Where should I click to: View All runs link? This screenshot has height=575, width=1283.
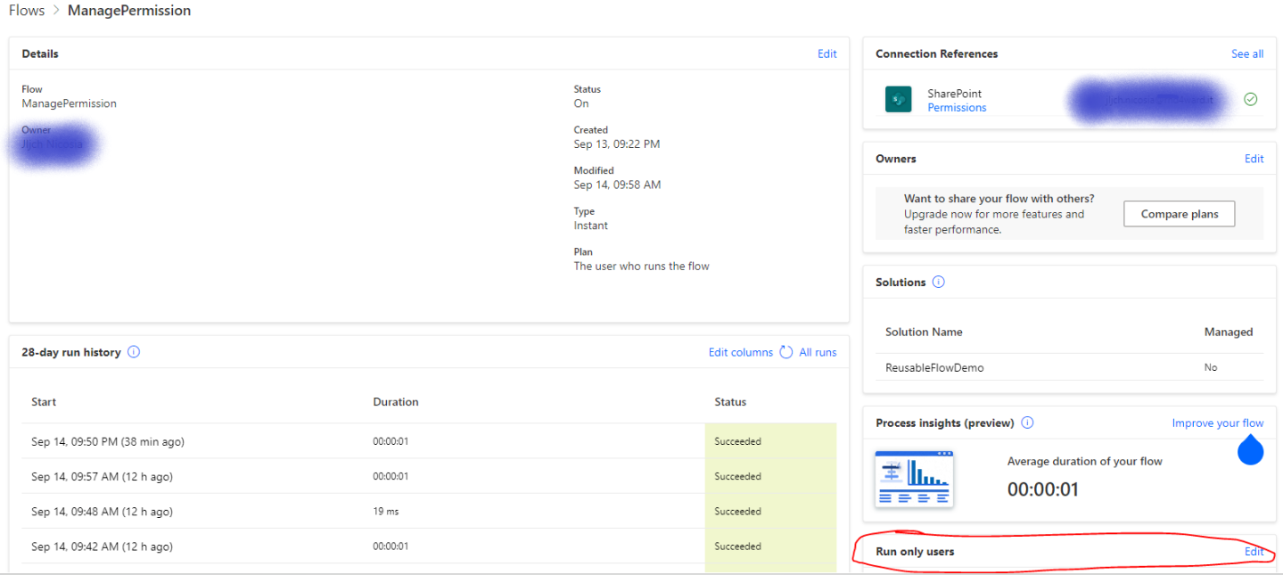click(x=818, y=352)
